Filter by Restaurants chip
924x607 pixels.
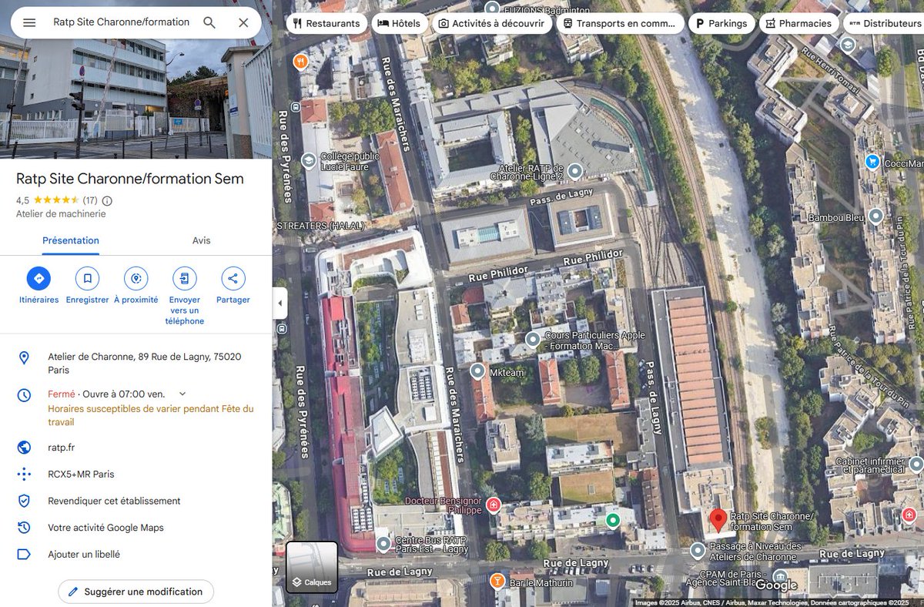(x=326, y=23)
